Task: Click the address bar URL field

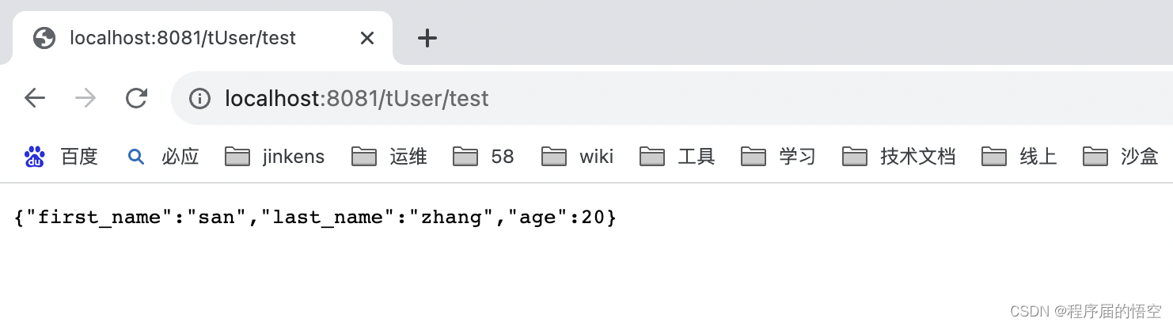Action: (x=673, y=98)
